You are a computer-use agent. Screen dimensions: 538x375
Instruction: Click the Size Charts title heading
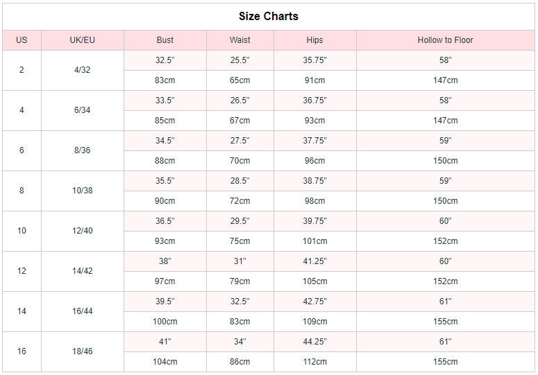click(x=268, y=16)
